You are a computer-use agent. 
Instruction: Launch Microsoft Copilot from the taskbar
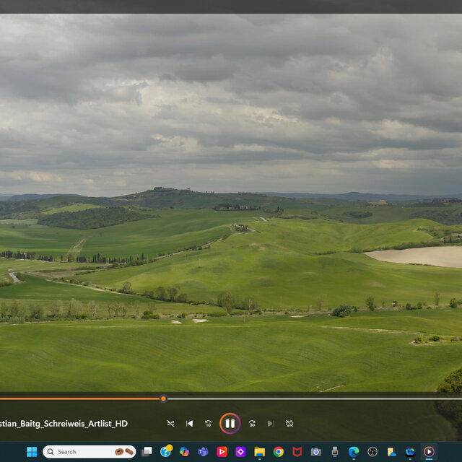[185, 452]
